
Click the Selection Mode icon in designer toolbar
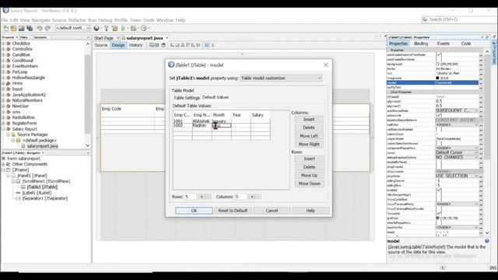152,45
